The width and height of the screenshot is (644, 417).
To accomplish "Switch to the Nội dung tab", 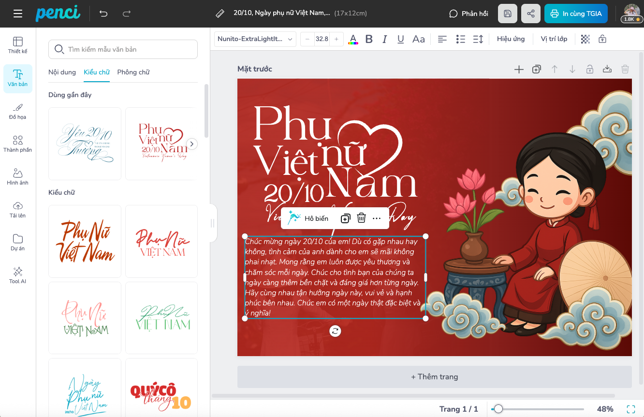I will click(x=62, y=72).
